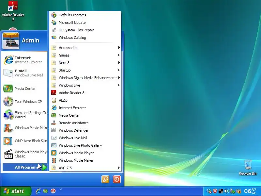This screenshot has width=261, height=196.
Task: Click the red Turn Off Computer button
Action: pyautogui.click(x=117, y=179)
